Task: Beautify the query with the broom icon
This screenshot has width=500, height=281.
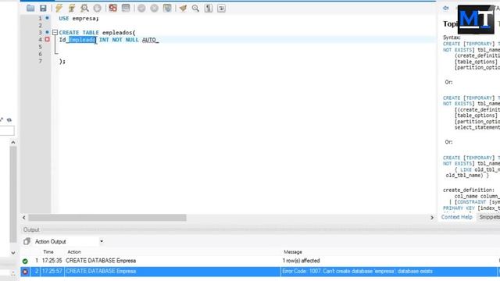Action: click(x=183, y=9)
